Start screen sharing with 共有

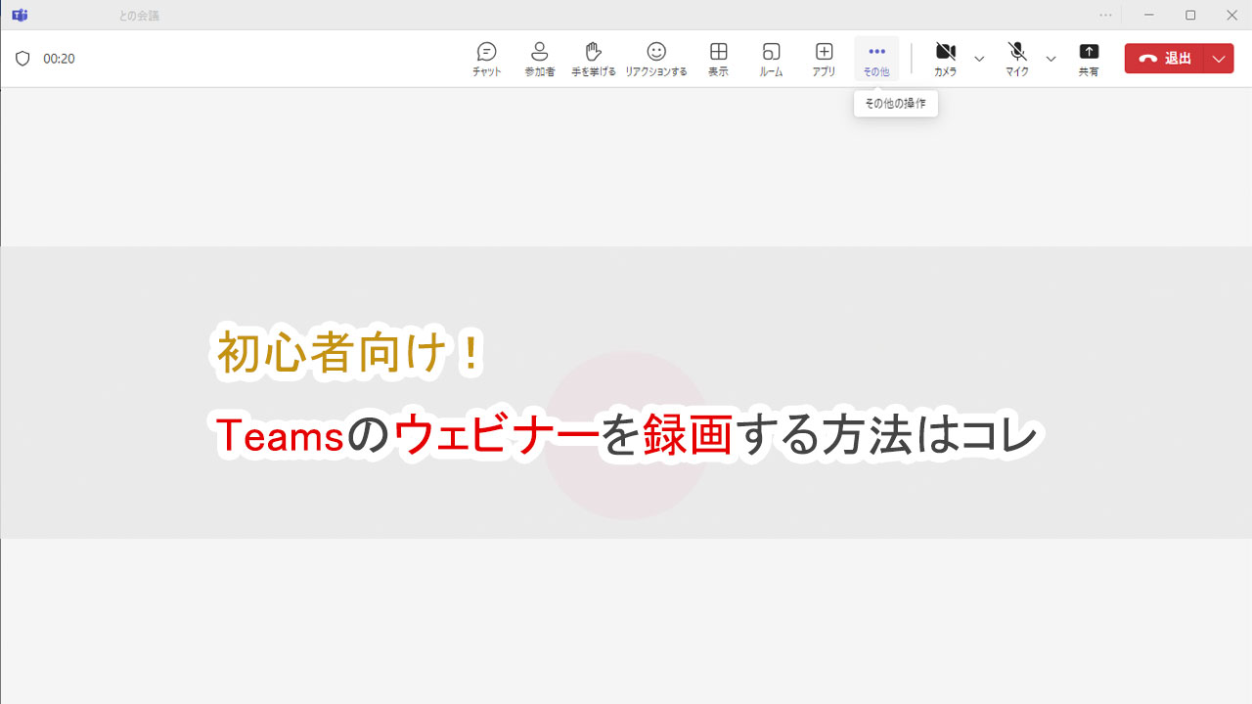[1089, 58]
